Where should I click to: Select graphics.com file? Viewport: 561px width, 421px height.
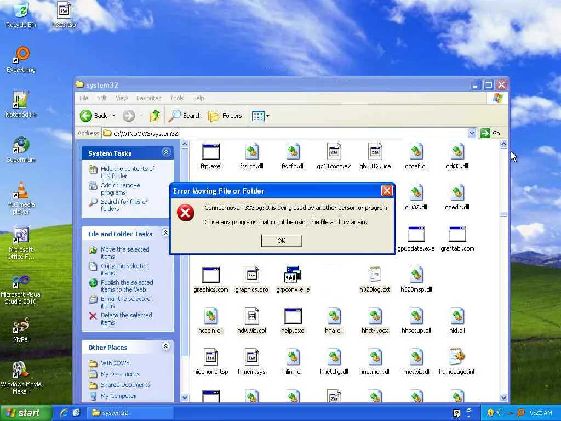211,280
